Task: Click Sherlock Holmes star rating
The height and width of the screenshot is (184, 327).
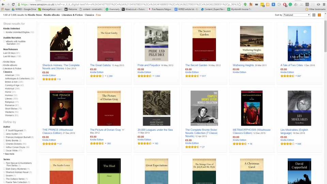Action: coord(49,79)
